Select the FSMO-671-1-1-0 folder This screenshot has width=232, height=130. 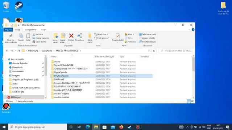[67, 87]
